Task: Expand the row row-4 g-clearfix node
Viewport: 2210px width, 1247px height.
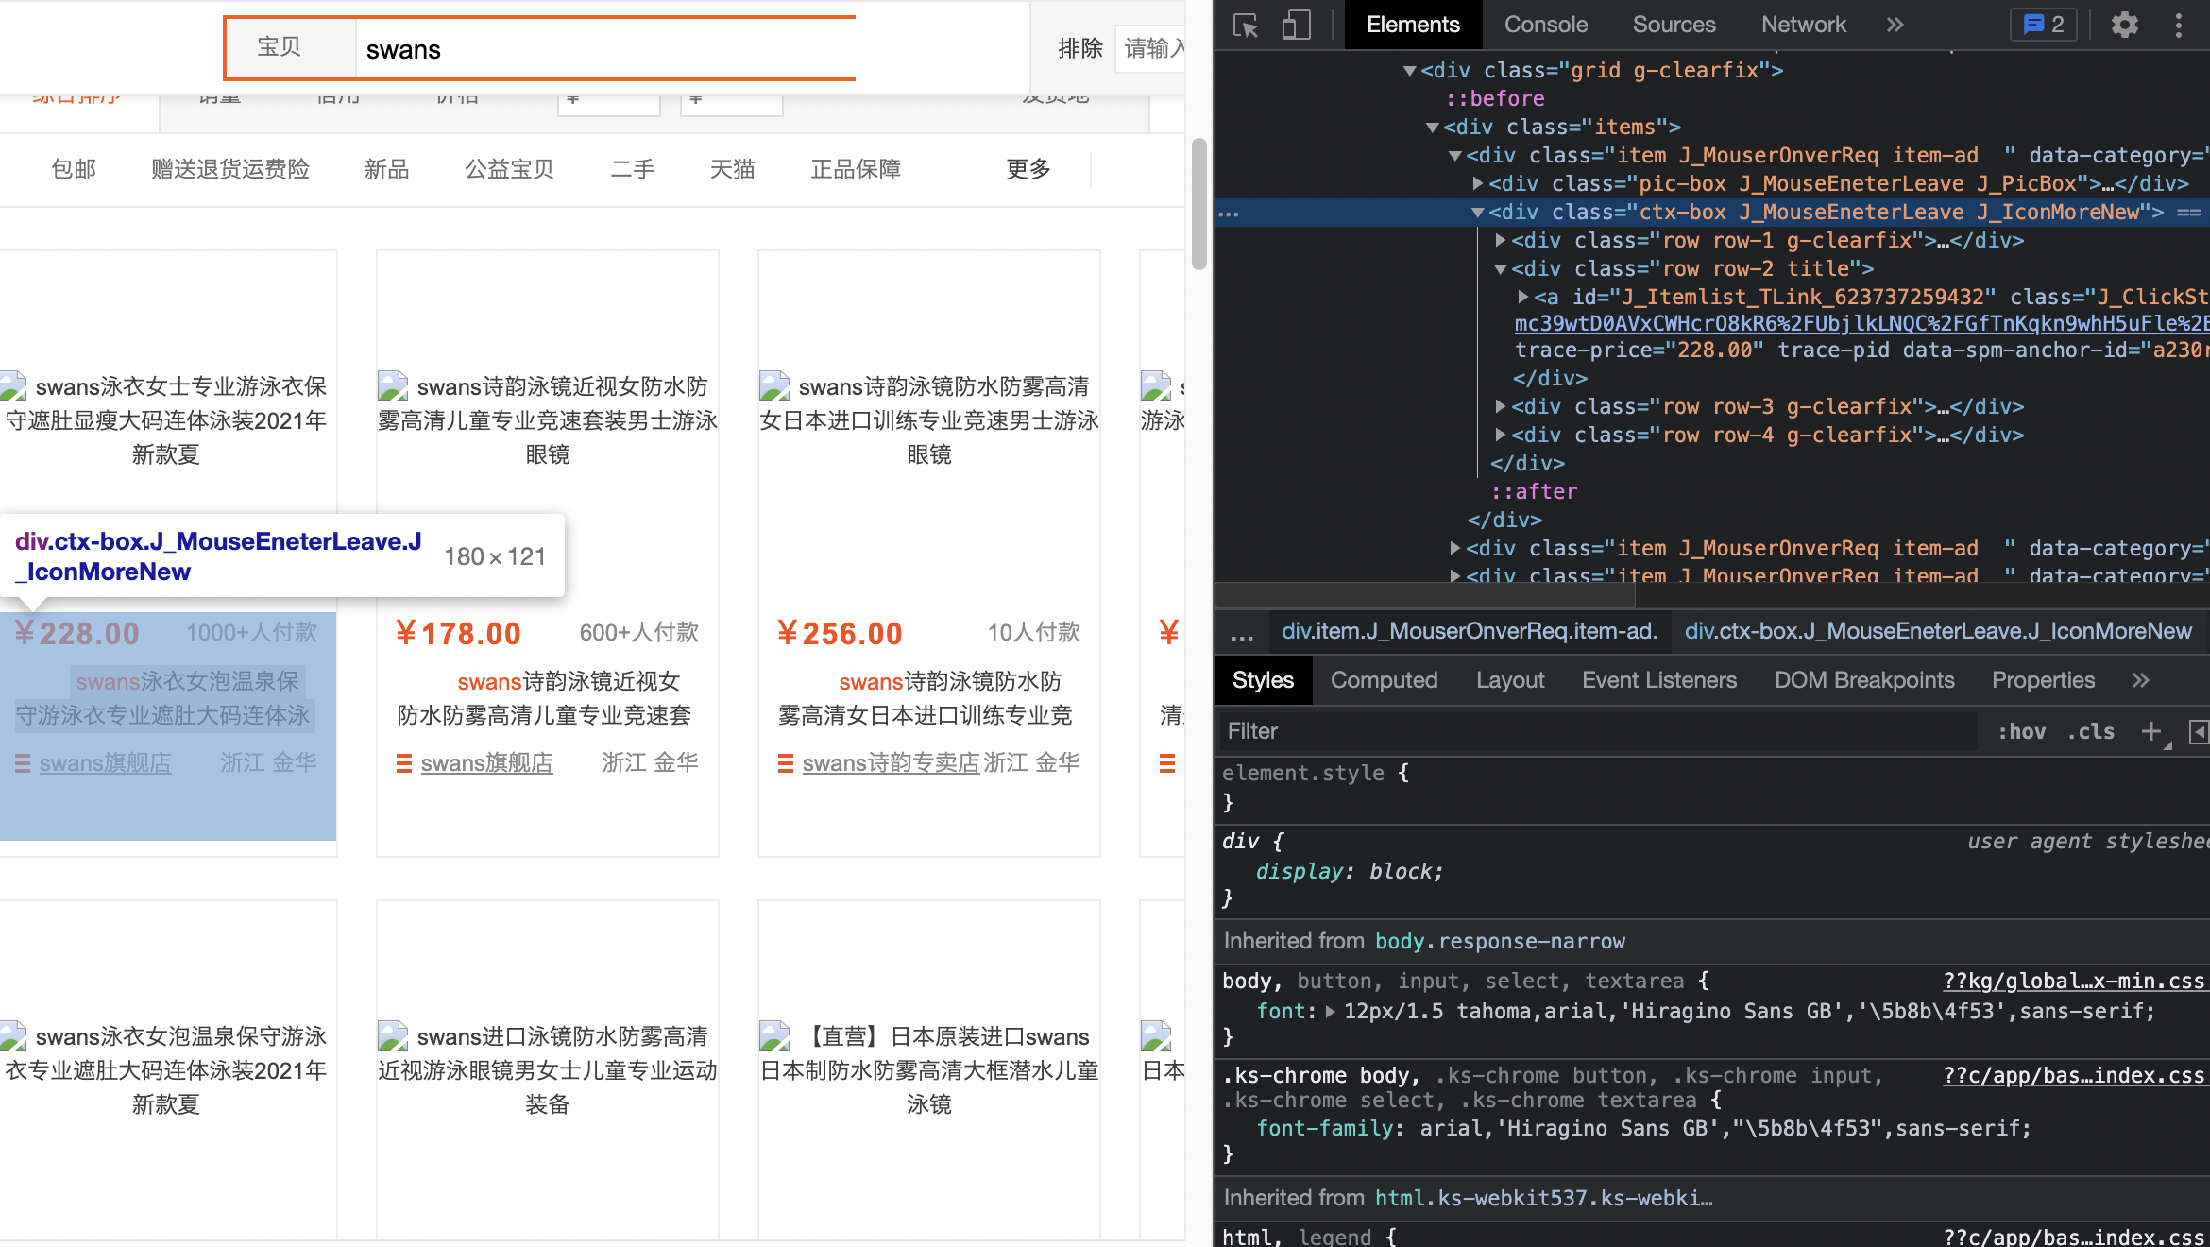Action: (1501, 435)
